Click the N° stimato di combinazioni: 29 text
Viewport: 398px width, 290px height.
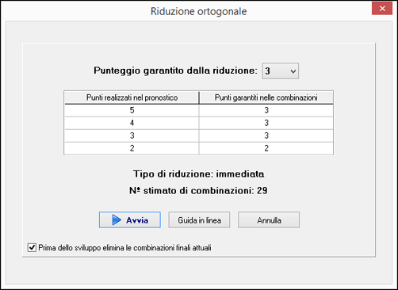(x=198, y=190)
